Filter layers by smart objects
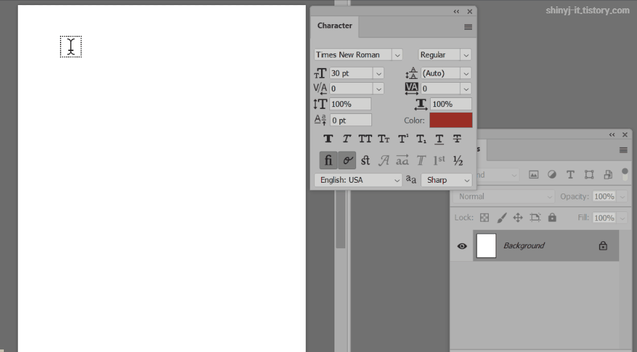637x352 pixels. pos(608,174)
